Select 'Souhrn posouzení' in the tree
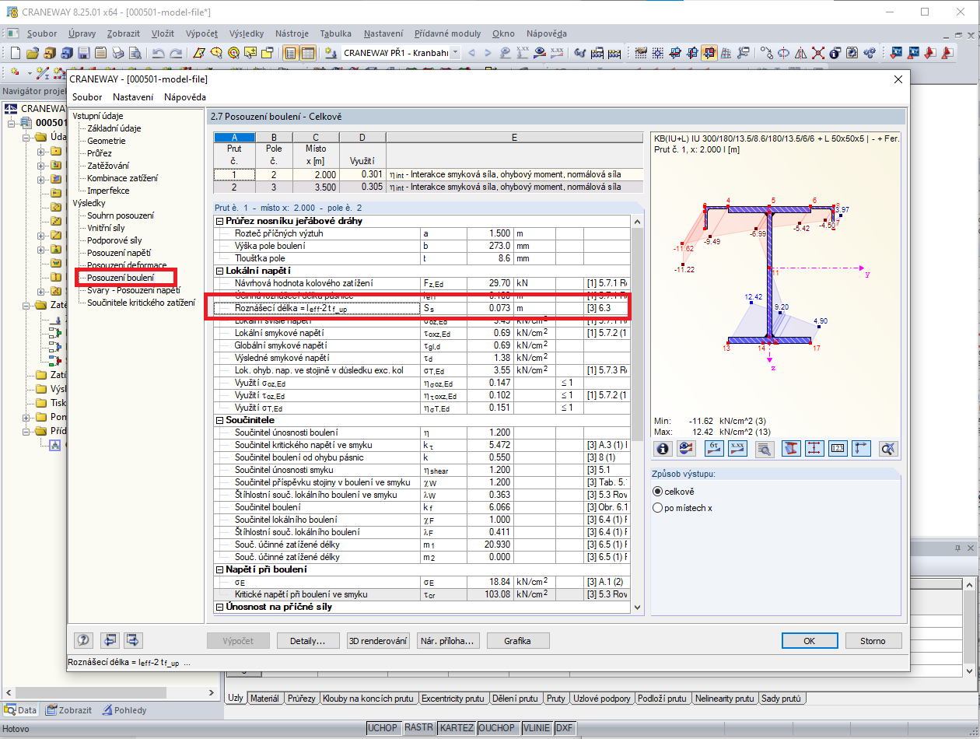Screen dimensions: 980x739 pyautogui.click(x=120, y=215)
